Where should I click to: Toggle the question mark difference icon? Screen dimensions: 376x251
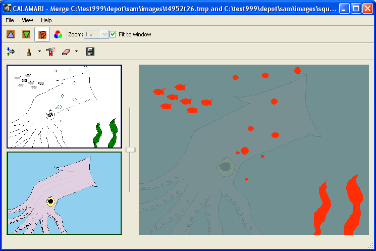42,34
